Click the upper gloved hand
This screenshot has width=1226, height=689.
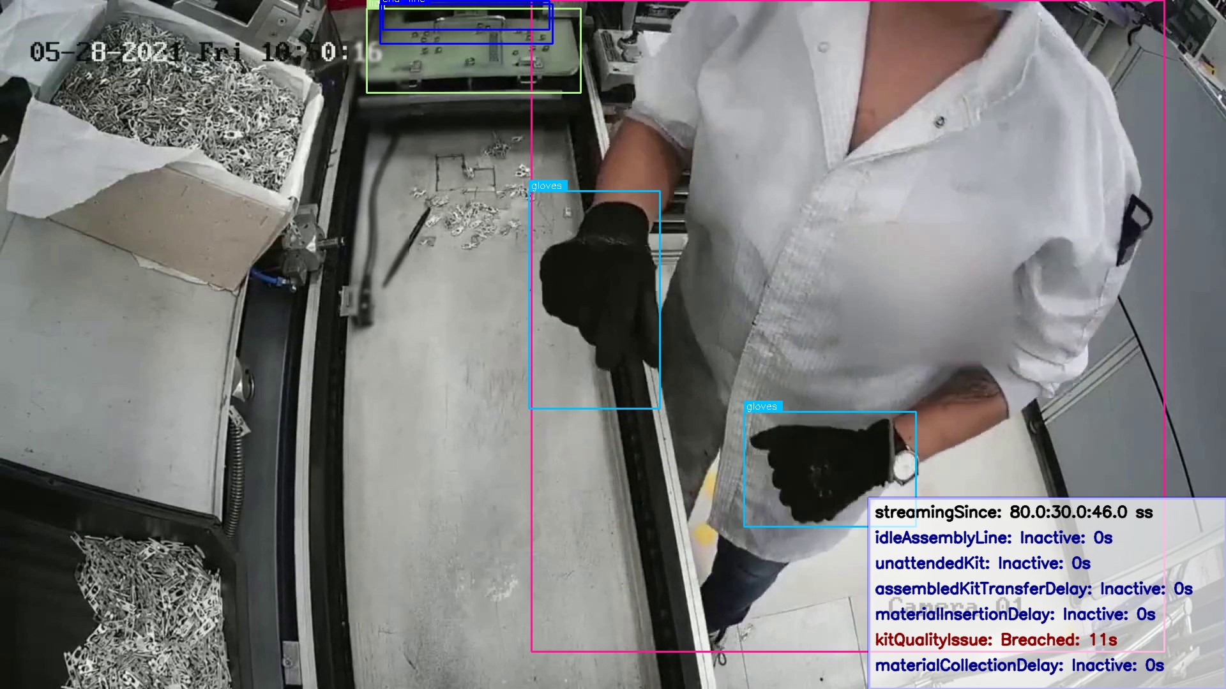click(600, 281)
